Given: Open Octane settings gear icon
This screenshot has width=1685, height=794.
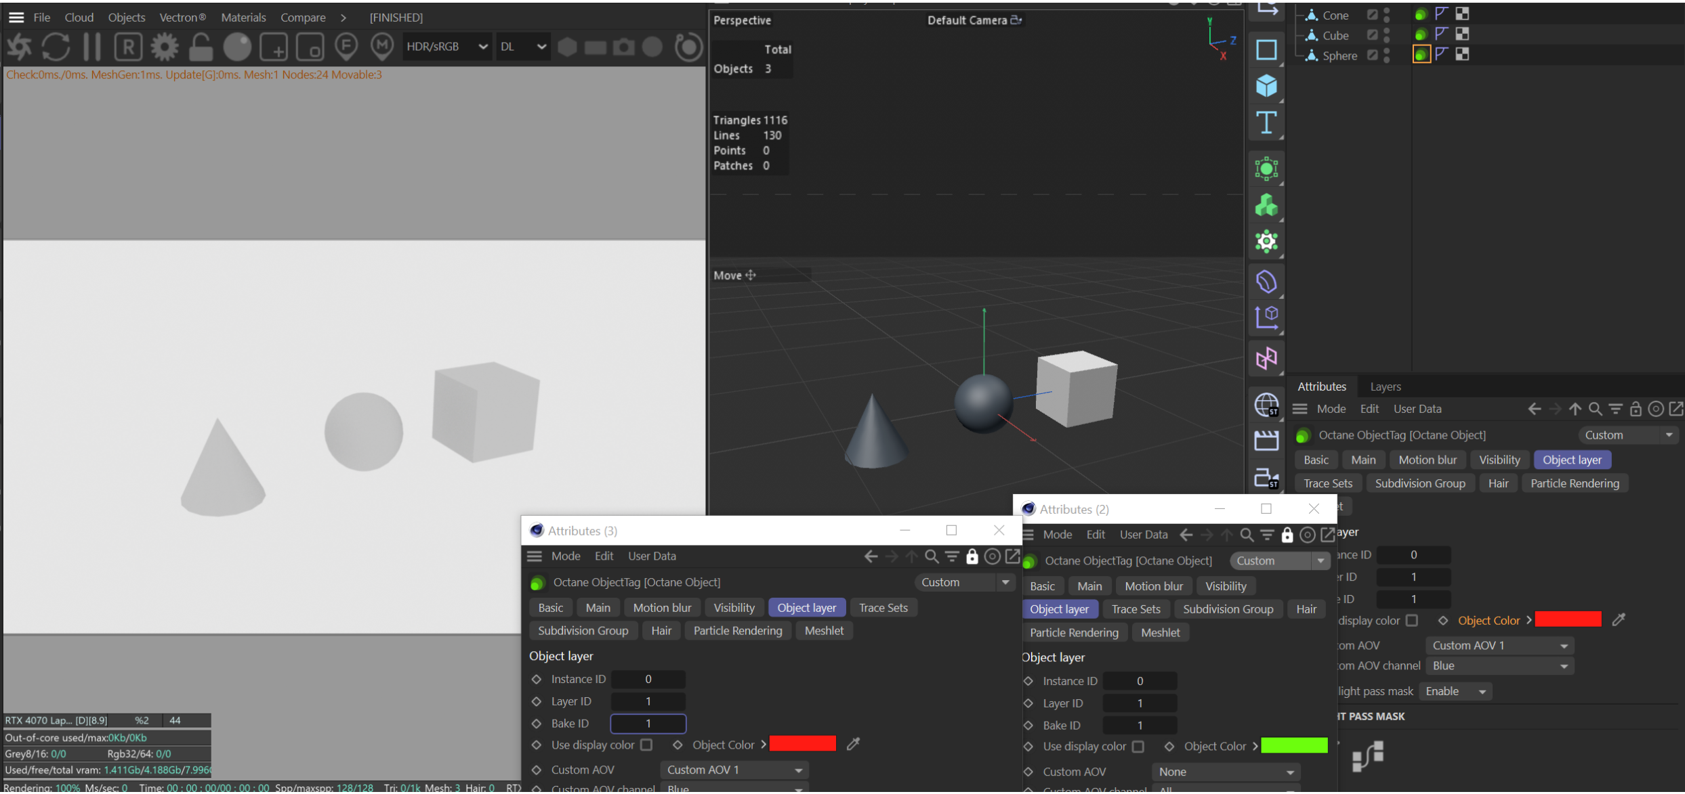Looking at the screenshot, I should [165, 47].
